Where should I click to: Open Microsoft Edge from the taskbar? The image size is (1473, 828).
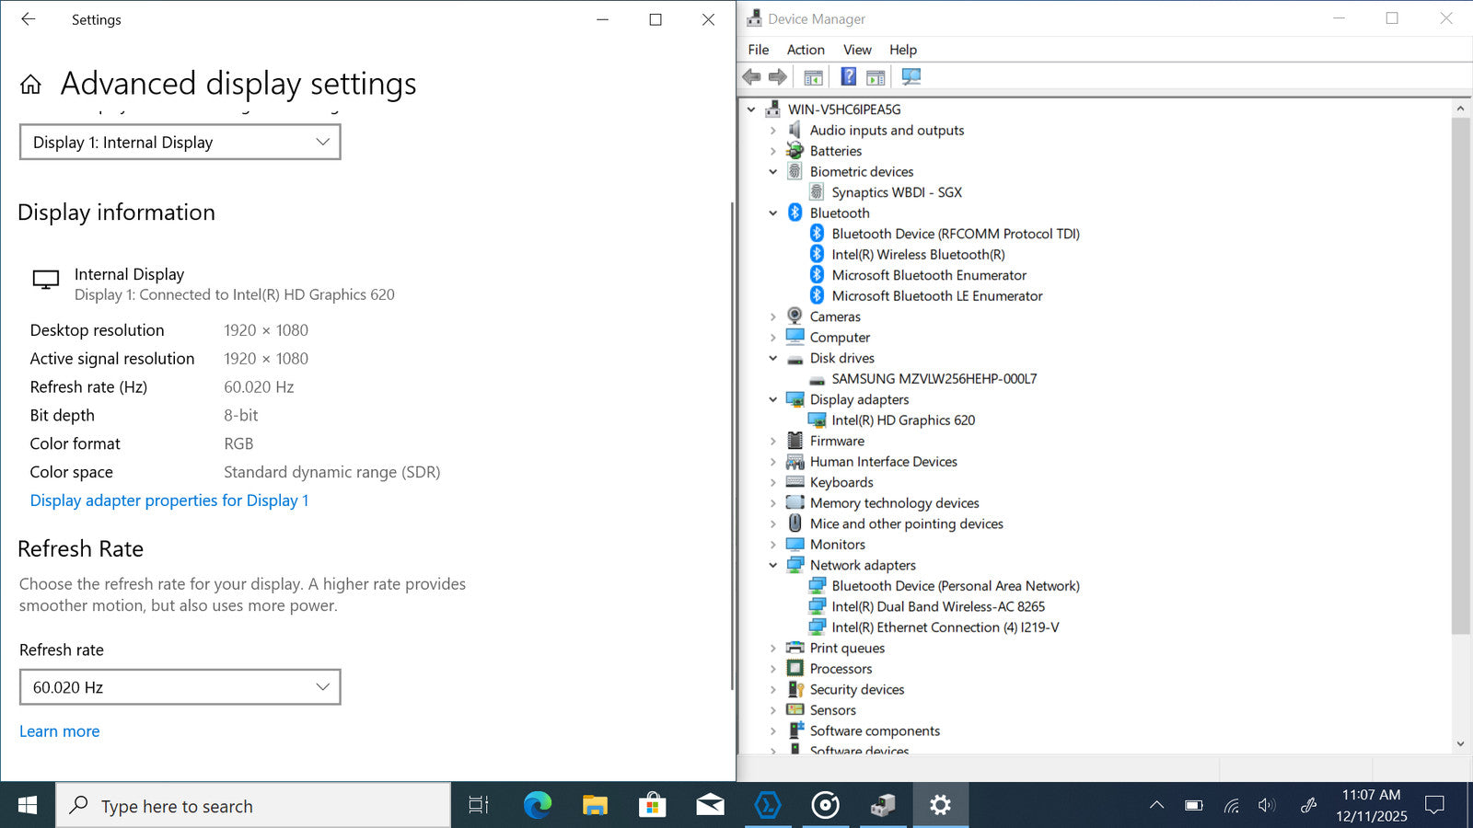coord(537,806)
